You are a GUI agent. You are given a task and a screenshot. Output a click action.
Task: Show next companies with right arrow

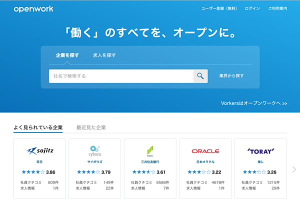click(x=294, y=169)
